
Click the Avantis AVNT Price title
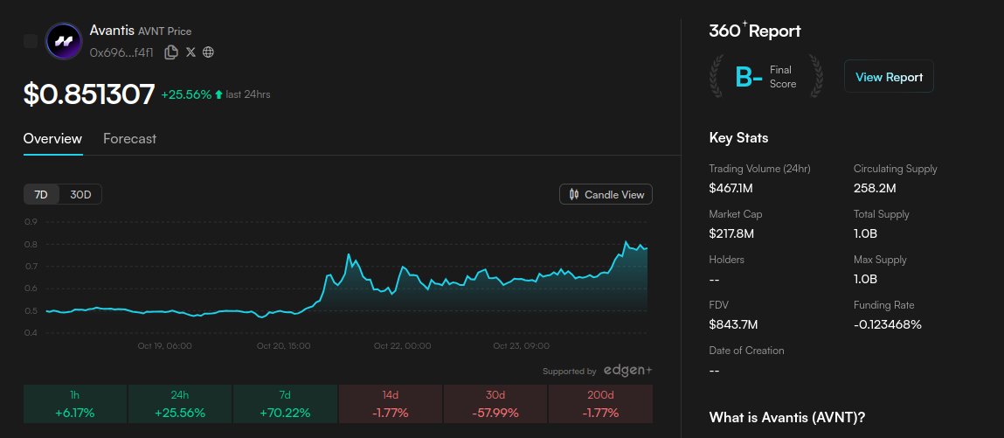coord(140,30)
